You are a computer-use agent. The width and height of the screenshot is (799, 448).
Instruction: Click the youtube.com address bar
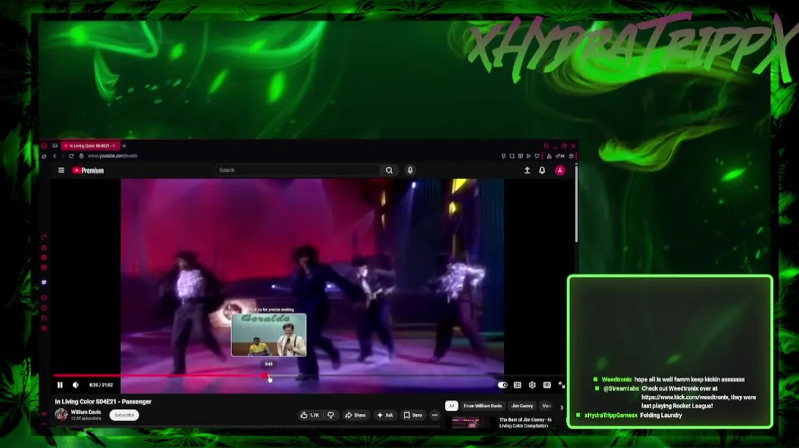pos(112,156)
